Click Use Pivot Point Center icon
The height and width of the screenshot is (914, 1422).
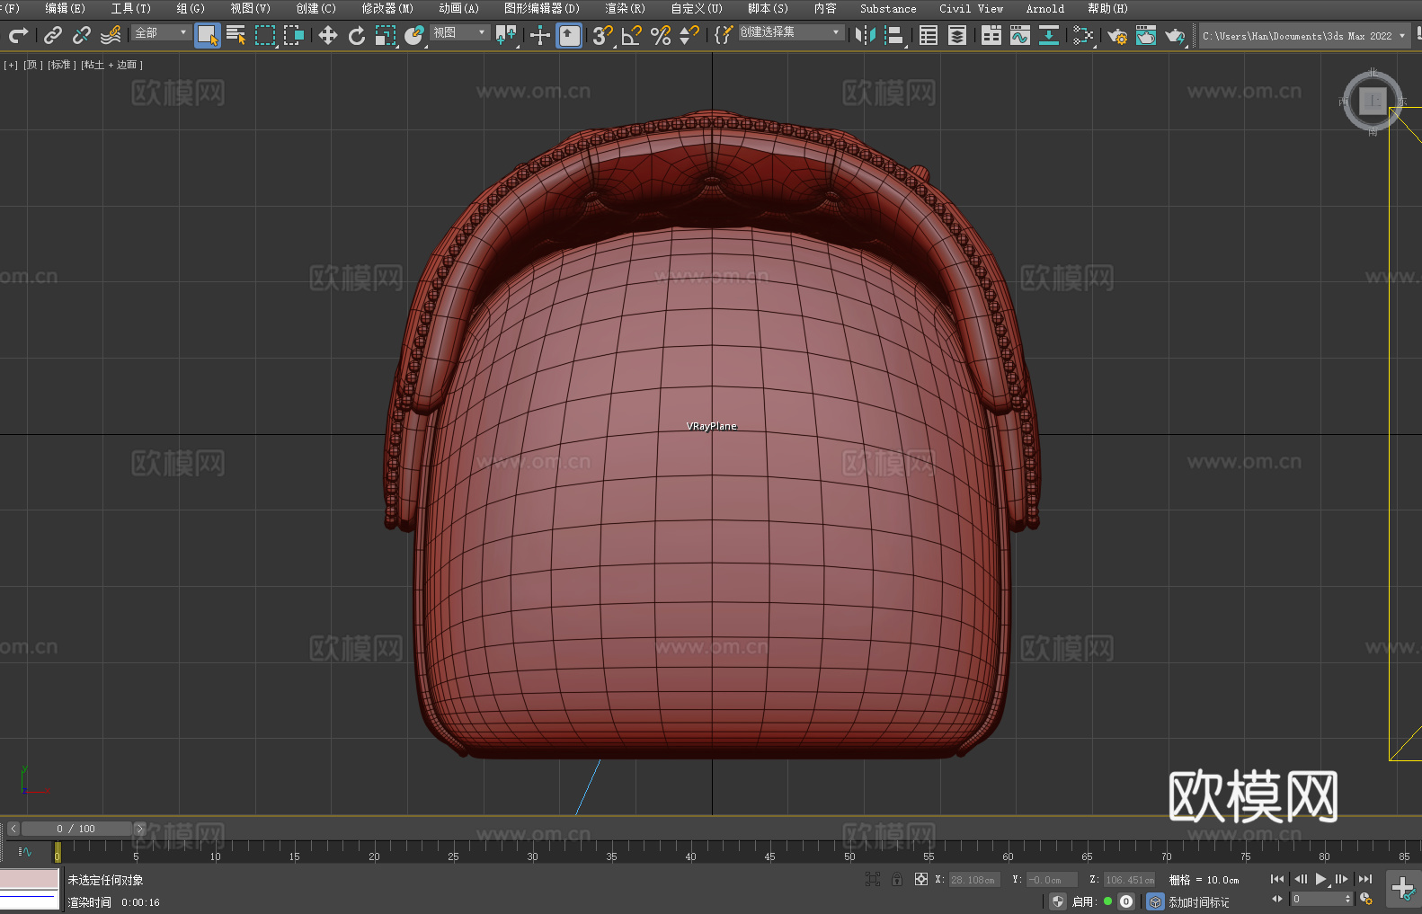pyautogui.click(x=506, y=35)
